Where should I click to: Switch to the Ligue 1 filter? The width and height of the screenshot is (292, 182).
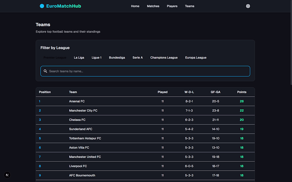tap(97, 57)
